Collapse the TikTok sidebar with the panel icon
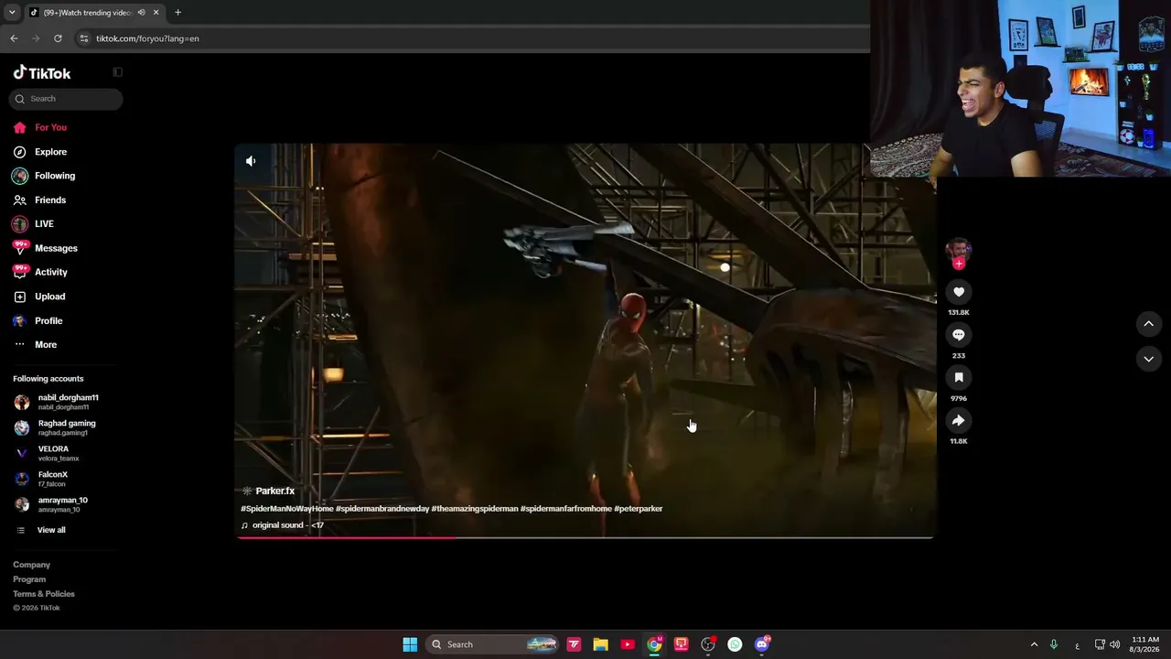The width and height of the screenshot is (1171, 659). coord(117,72)
